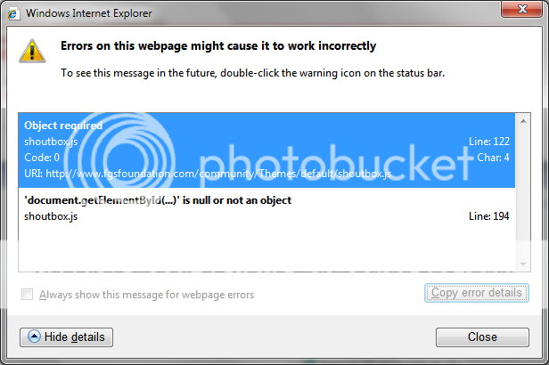Close the dialog with the red X

(521, 9)
